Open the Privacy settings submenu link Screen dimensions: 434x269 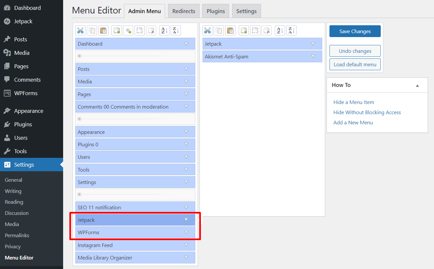tap(13, 247)
